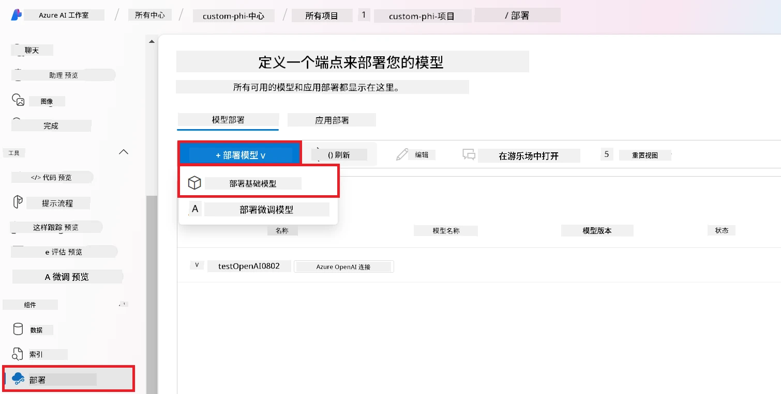Click 在游乐场中打开 button

click(529, 156)
